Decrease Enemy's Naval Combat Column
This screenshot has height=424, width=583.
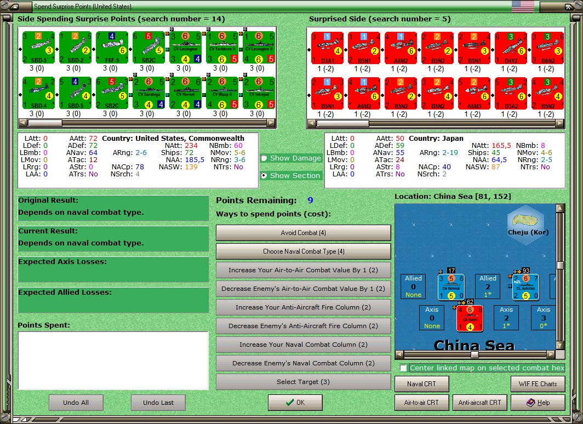[x=304, y=363]
